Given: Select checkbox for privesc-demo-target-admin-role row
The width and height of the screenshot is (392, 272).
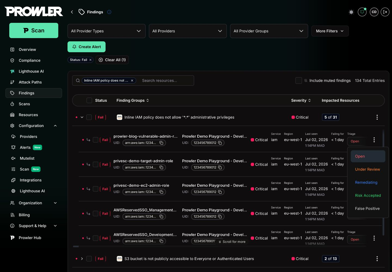Looking at the screenshot, I should click(96, 164).
